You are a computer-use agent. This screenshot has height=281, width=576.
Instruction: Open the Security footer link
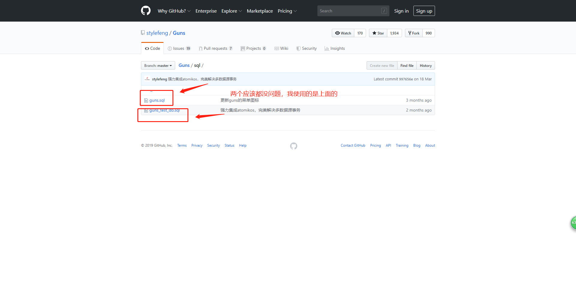(x=214, y=145)
